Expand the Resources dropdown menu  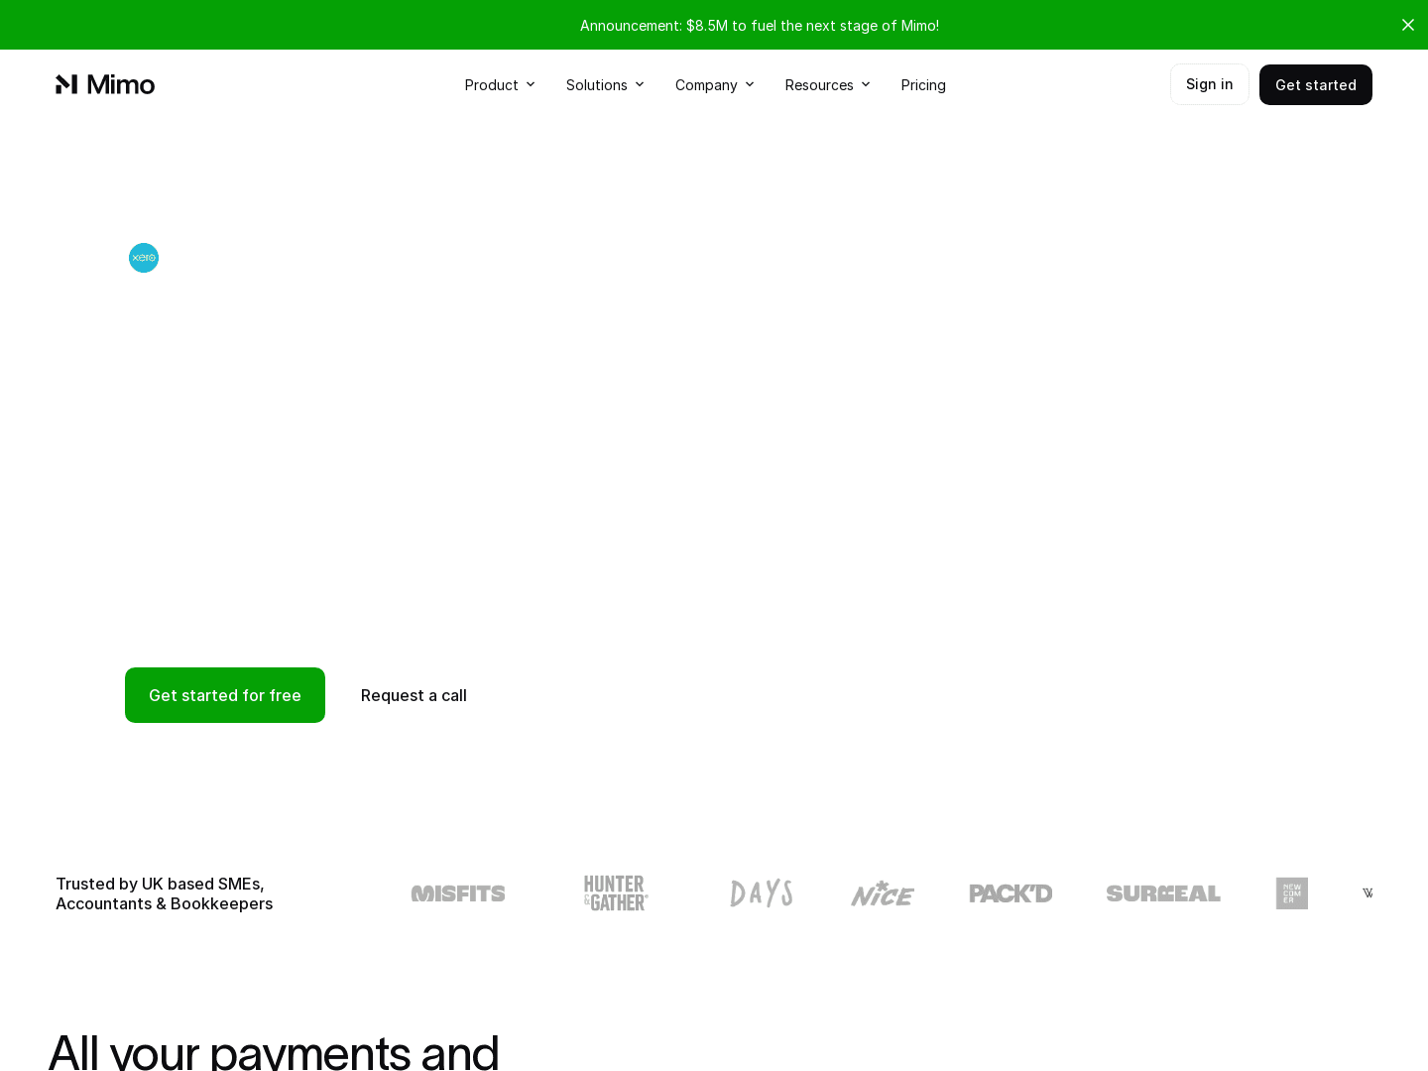pyautogui.click(x=827, y=84)
